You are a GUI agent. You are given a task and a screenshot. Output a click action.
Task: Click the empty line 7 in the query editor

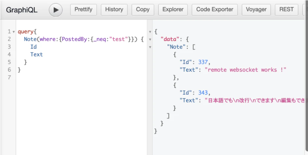click(x=81, y=77)
